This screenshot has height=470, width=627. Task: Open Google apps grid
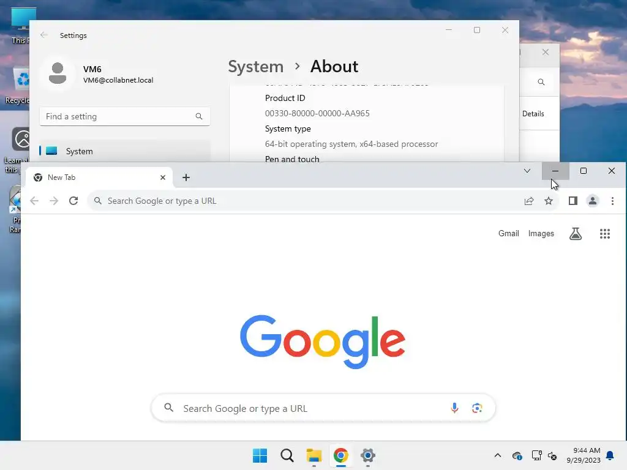pos(604,234)
